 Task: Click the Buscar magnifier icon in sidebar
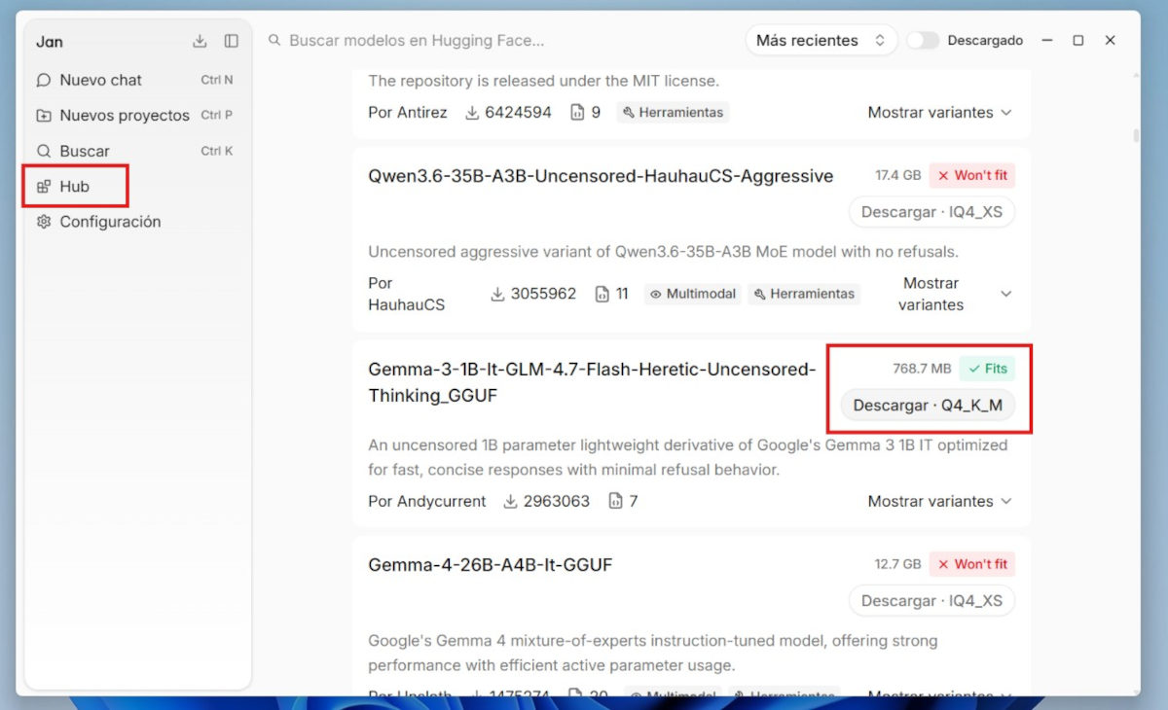(x=44, y=151)
